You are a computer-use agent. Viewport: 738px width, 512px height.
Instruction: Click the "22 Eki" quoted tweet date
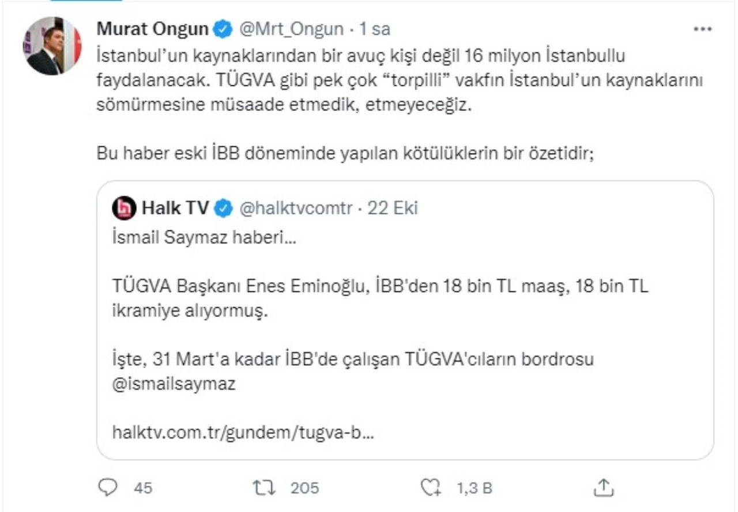393,208
